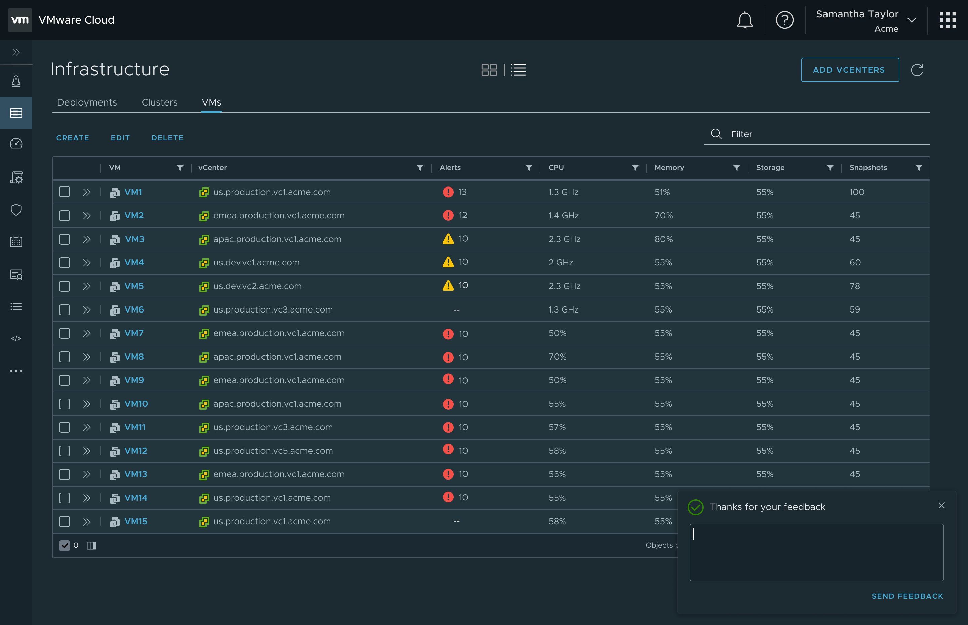Switch to the Deployments tab
The height and width of the screenshot is (625, 968).
click(x=87, y=102)
